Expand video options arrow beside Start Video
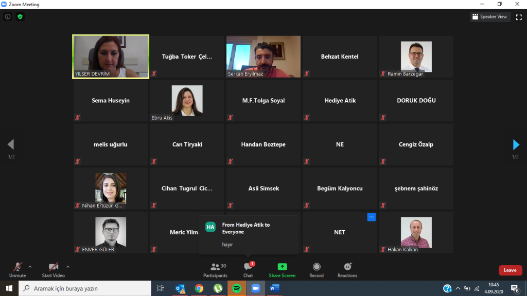527x296 pixels. [68, 267]
